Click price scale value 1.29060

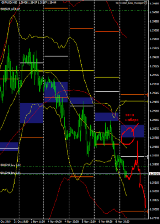pos(154,111)
